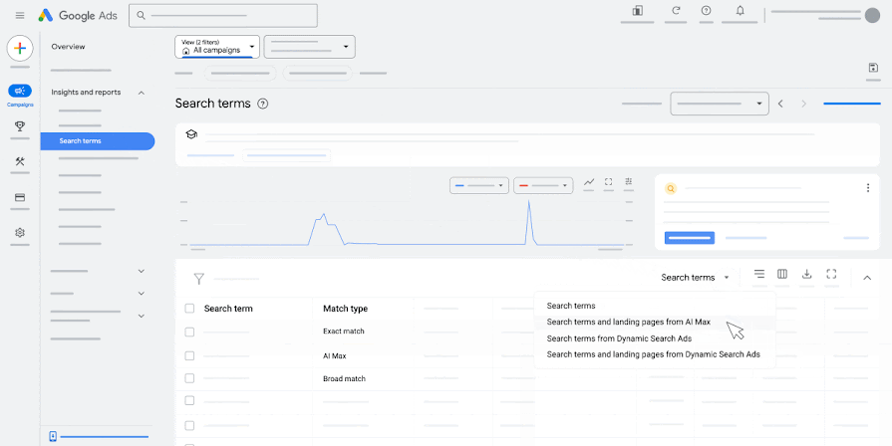Open the Admin gear icon

click(20, 232)
